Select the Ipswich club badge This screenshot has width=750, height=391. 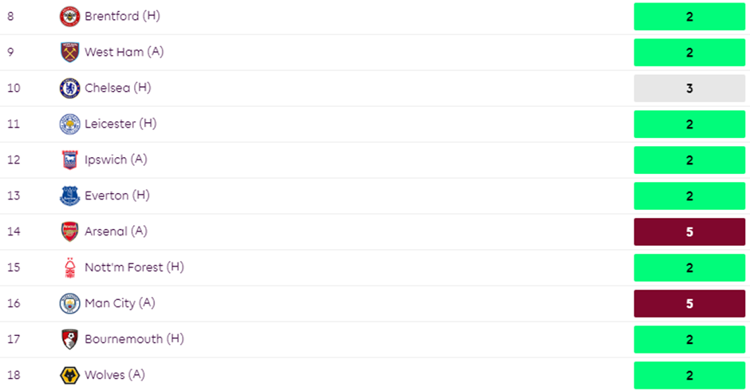[70, 160]
